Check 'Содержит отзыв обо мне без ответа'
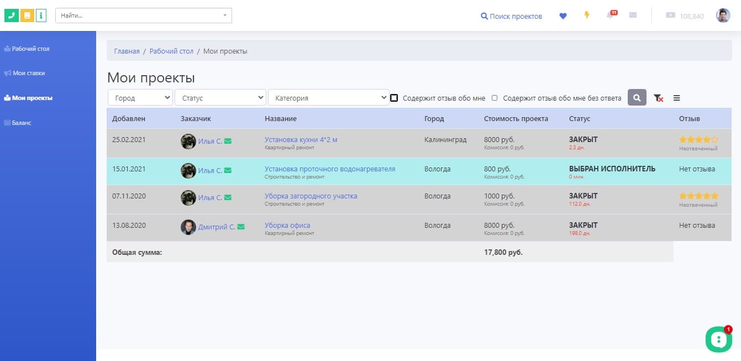This screenshot has height=361, width=741. coord(495,98)
